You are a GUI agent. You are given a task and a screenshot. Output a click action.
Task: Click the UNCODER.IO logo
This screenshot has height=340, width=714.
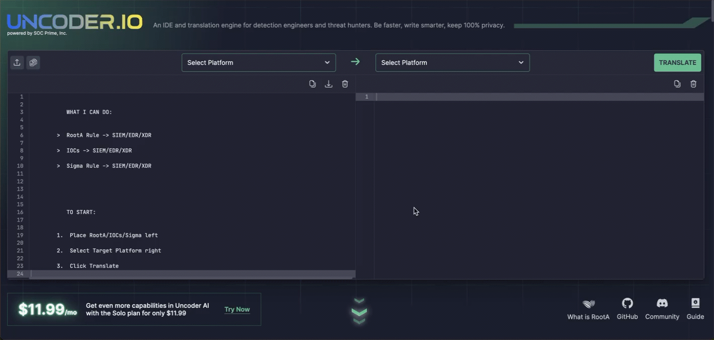click(x=75, y=22)
